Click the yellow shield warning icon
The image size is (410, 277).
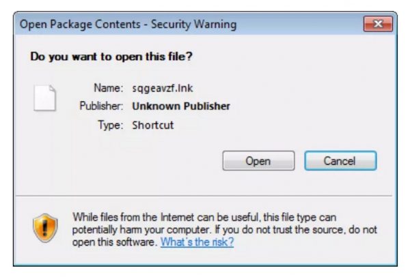pyautogui.click(x=45, y=228)
